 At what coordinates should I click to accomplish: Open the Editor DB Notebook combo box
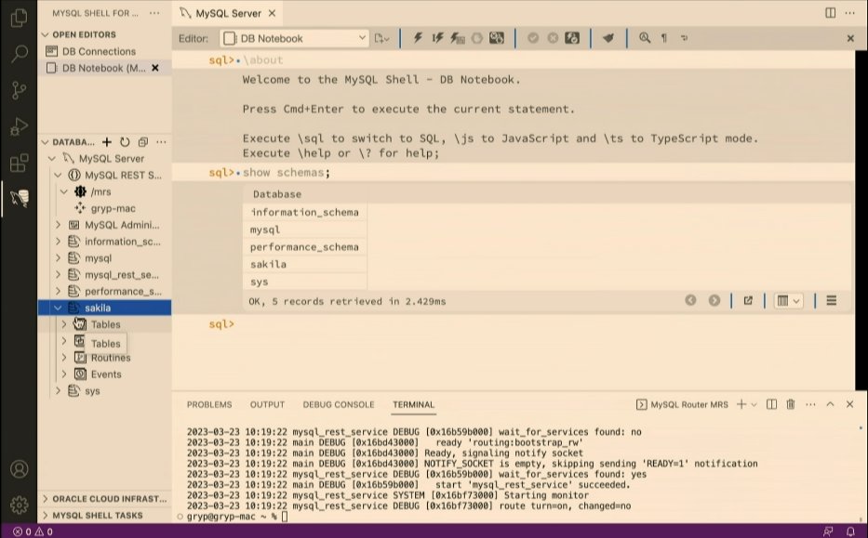[294, 38]
